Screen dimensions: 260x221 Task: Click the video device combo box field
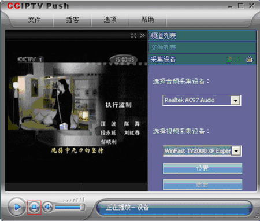click(202, 151)
